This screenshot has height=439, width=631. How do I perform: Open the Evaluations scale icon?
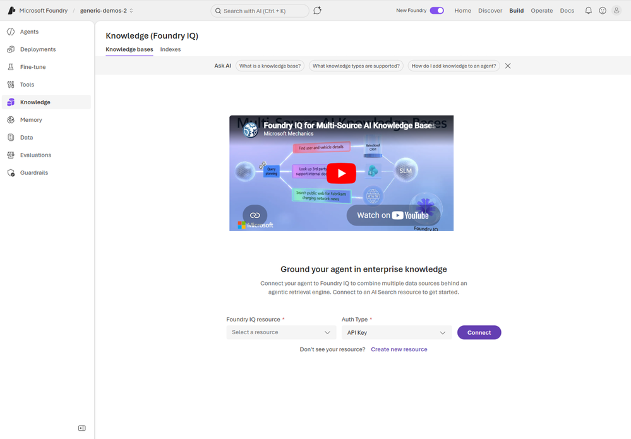pyautogui.click(x=11, y=155)
